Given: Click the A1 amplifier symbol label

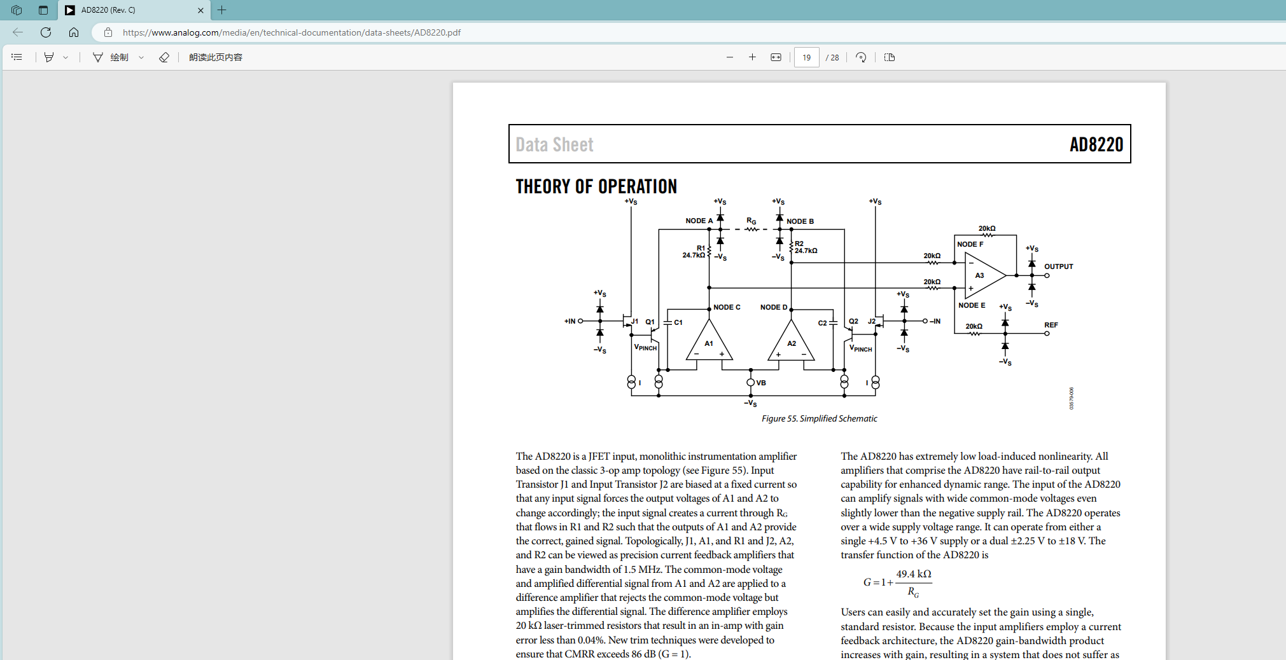Looking at the screenshot, I should 709,343.
